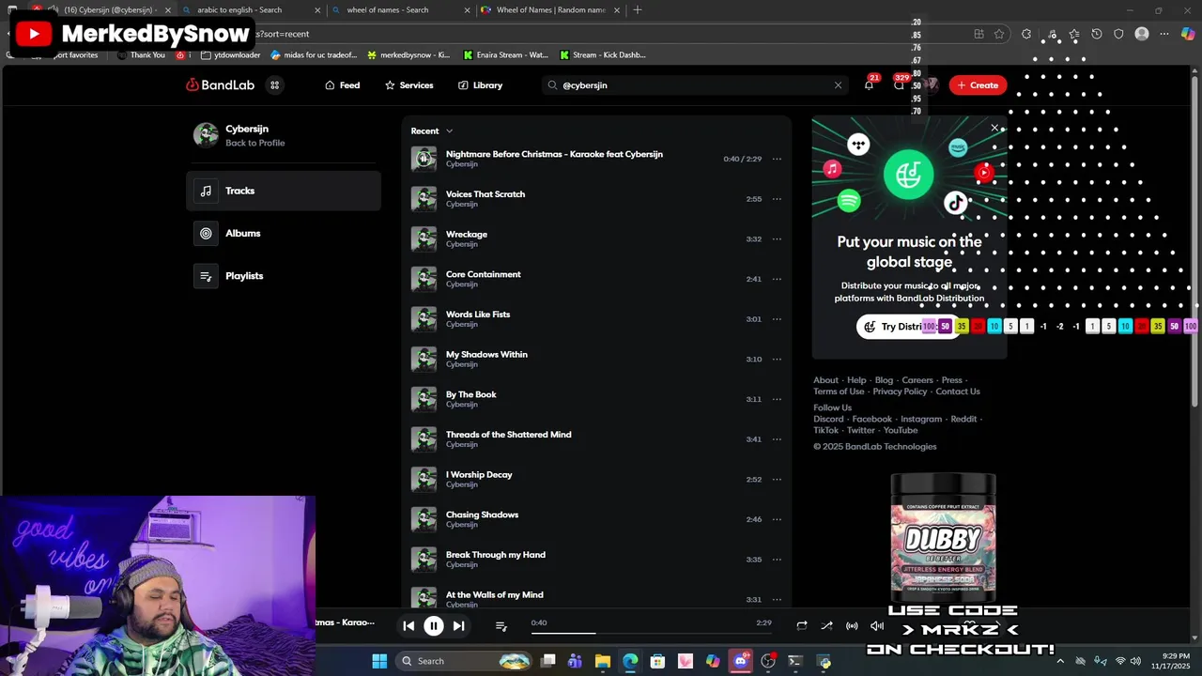Open File Explorer from taskbar
Image resolution: width=1202 pixels, height=676 pixels.
click(x=603, y=662)
